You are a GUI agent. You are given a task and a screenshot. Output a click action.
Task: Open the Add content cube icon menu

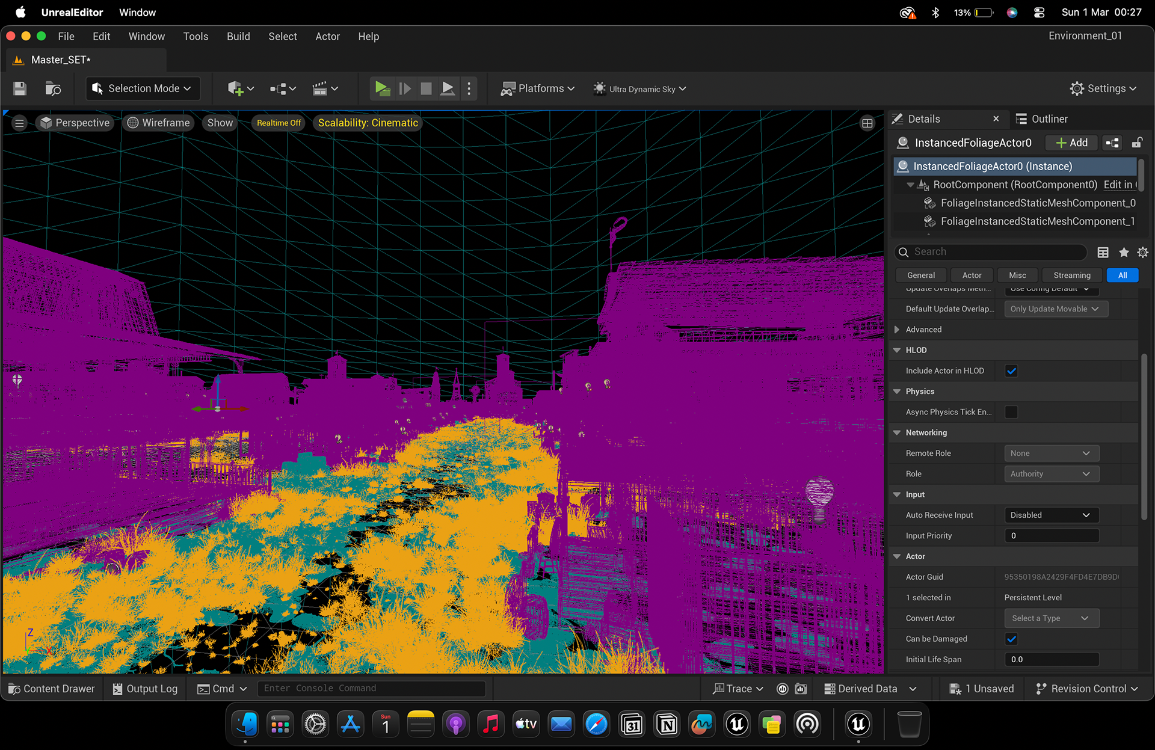click(x=241, y=89)
